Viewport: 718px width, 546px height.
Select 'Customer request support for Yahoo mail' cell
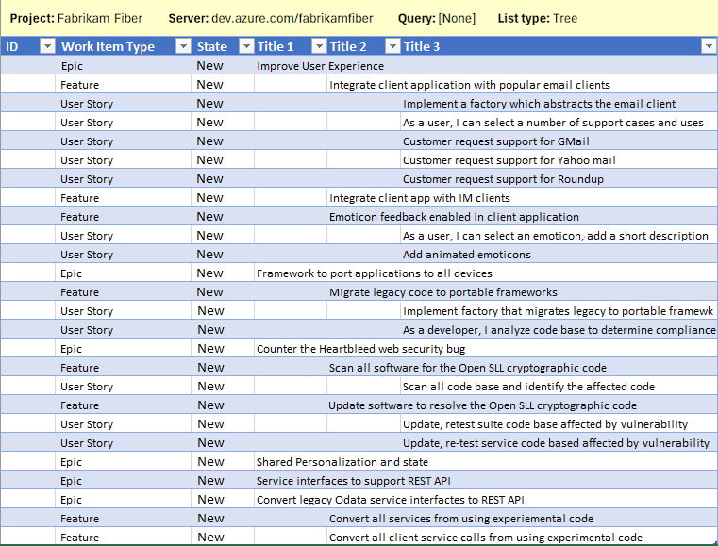509,160
